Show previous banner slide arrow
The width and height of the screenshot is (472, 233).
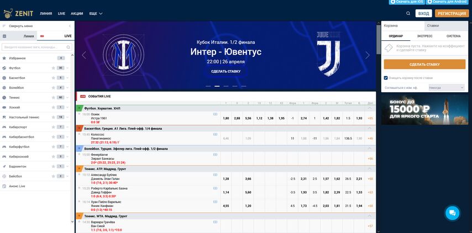(84, 55)
